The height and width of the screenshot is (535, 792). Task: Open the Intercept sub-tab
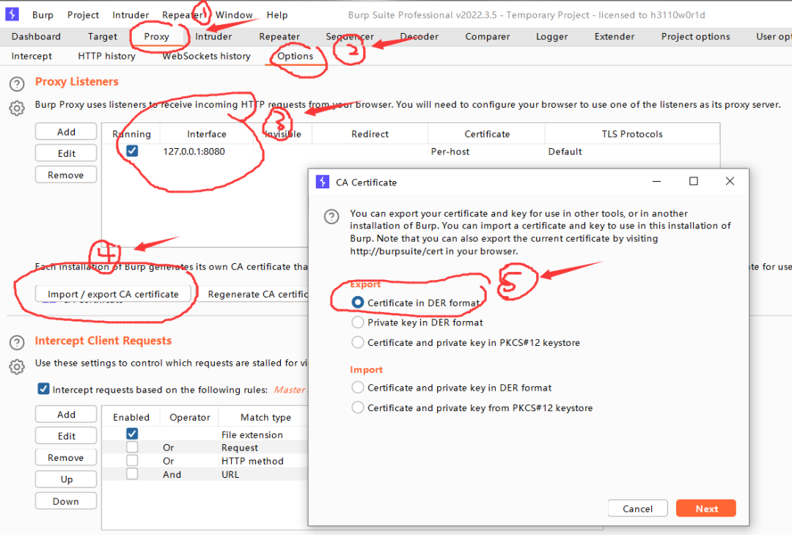tap(32, 56)
